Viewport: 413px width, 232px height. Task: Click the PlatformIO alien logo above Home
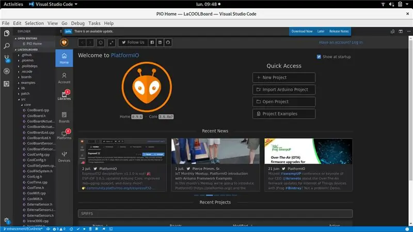[x=64, y=42]
